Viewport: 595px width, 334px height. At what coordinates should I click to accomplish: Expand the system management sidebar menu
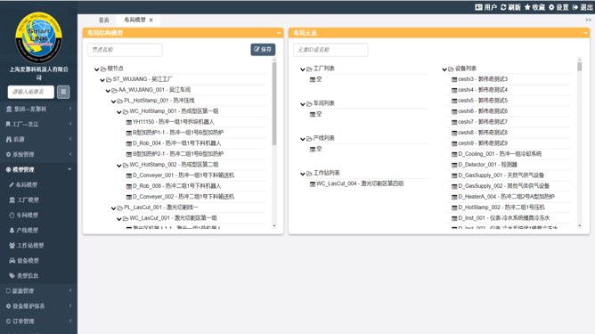pos(38,154)
